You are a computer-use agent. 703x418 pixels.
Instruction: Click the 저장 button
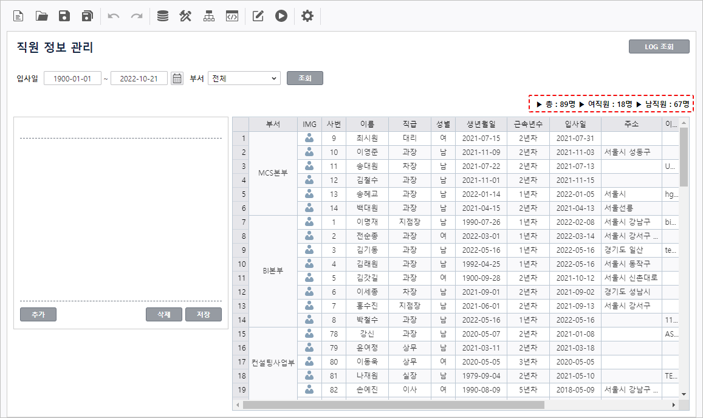(x=204, y=314)
